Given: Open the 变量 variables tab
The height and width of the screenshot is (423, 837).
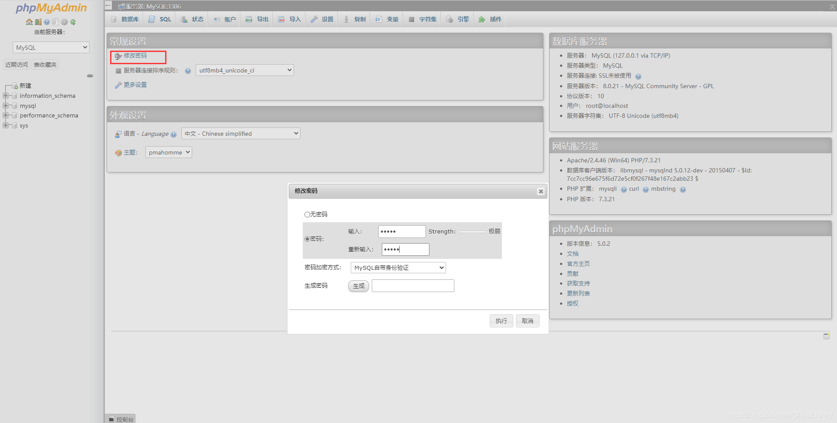Looking at the screenshot, I should click(x=387, y=19).
